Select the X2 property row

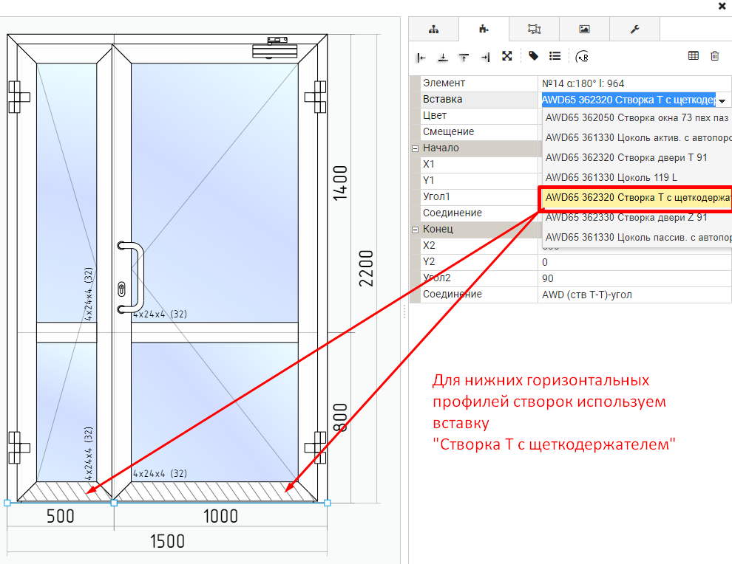[x=479, y=246]
